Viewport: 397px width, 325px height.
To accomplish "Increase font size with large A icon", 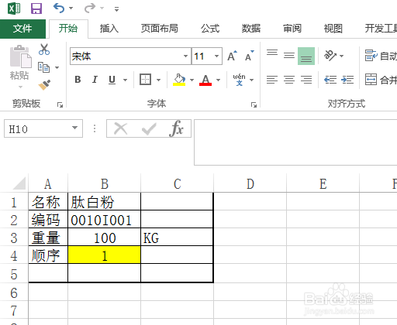I will pyautogui.click(x=232, y=56).
